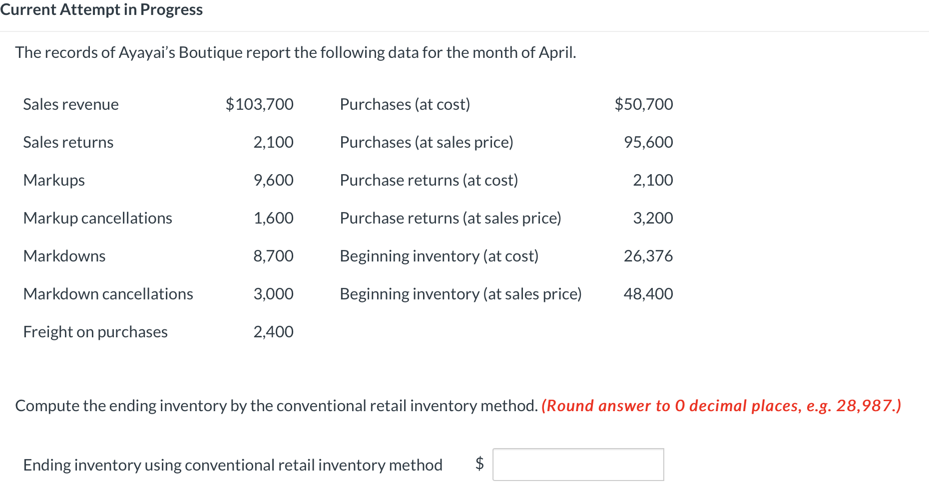The width and height of the screenshot is (929, 491).
Task: Click the Purchase returns (at sales price) value 3,200
Action: coord(653,218)
